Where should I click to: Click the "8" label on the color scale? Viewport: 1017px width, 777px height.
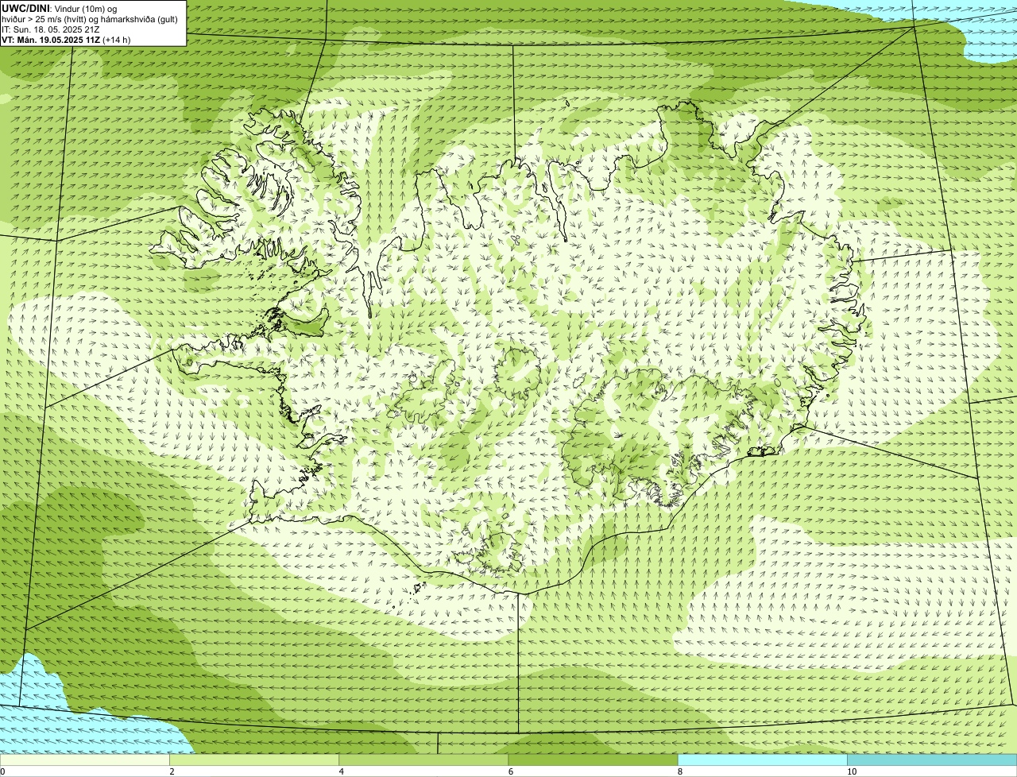pos(680,771)
